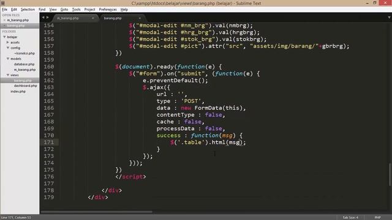
Task: Click Line 171, Column 53 status text
Action: (16, 218)
